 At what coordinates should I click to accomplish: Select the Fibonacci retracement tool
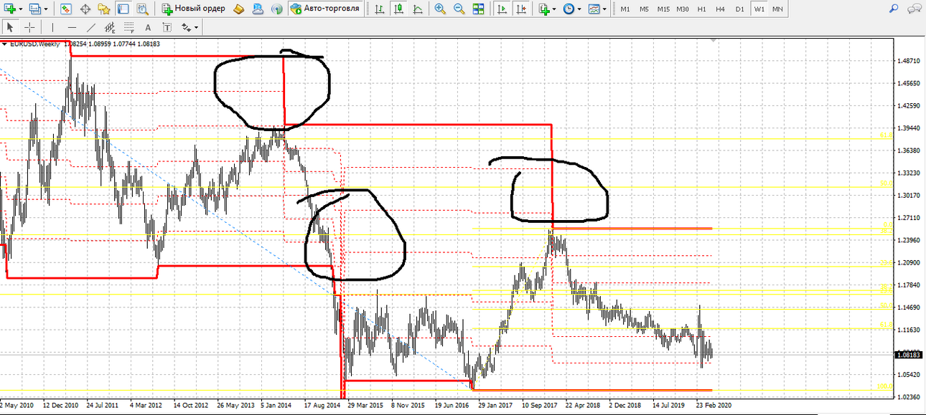(x=129, y=27)
